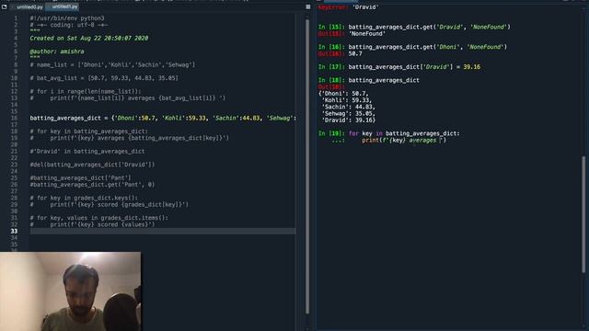The width and height of the screenshot is (589, 331).
Task: Click line number 16 in the gutter
Action: pyautogui.click(x=15, y=118)
